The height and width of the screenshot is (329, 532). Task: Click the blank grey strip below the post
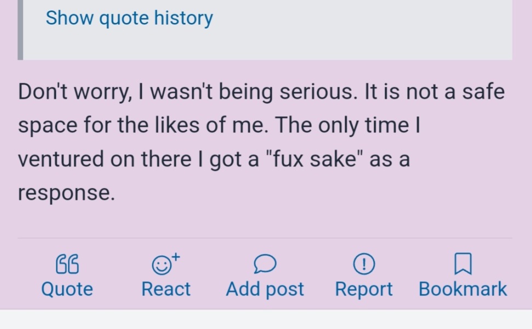[266, 319]
